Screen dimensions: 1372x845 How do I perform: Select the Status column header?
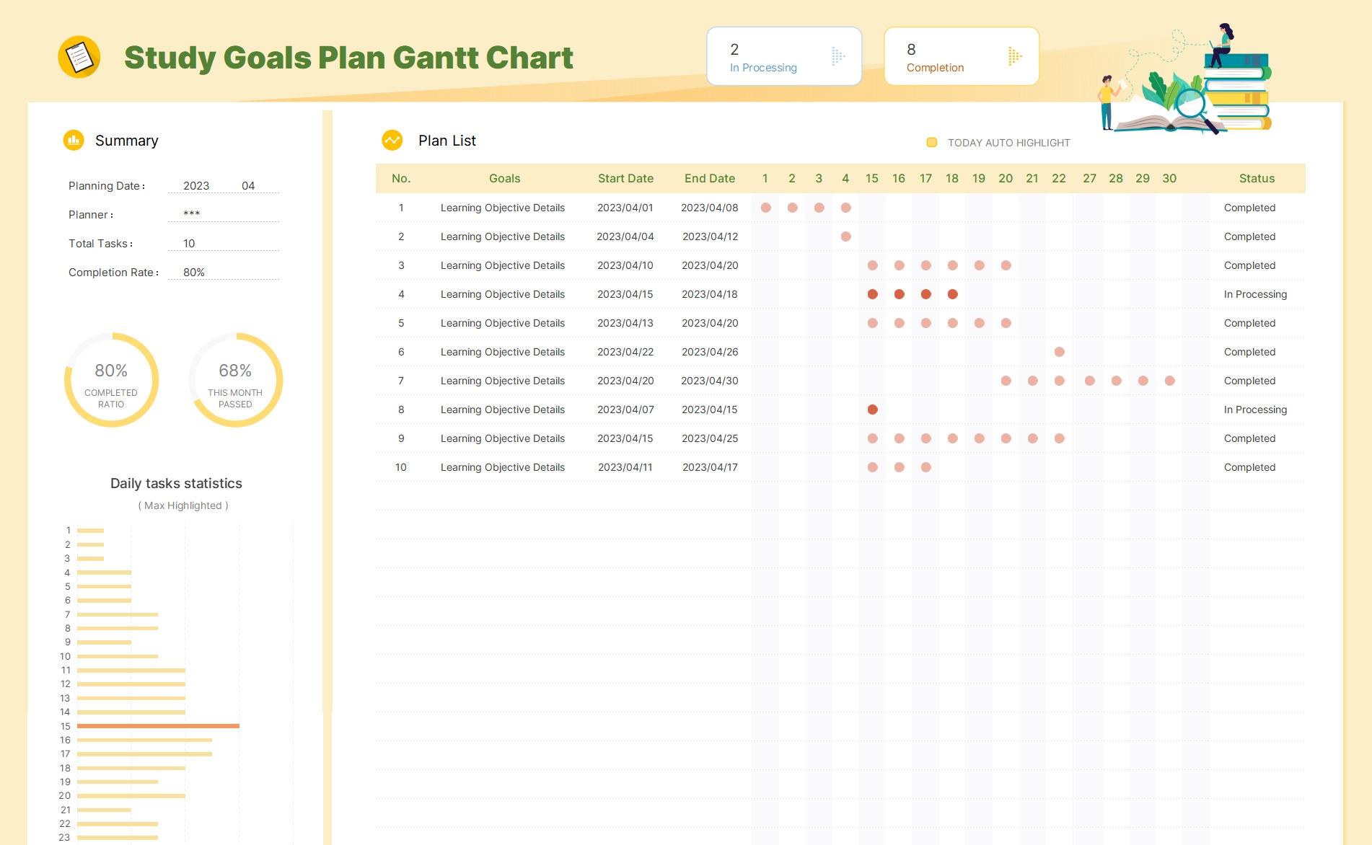(x=1257, y=179)
